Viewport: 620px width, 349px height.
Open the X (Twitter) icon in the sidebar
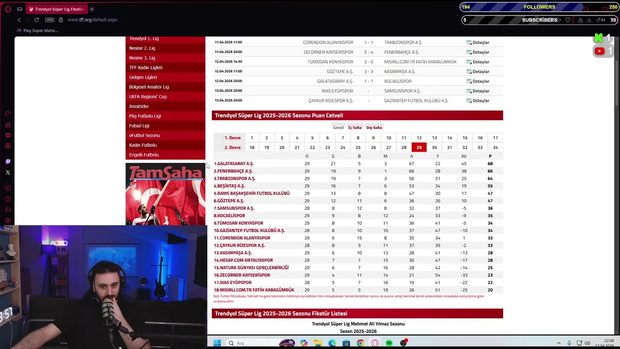point(8,173)
